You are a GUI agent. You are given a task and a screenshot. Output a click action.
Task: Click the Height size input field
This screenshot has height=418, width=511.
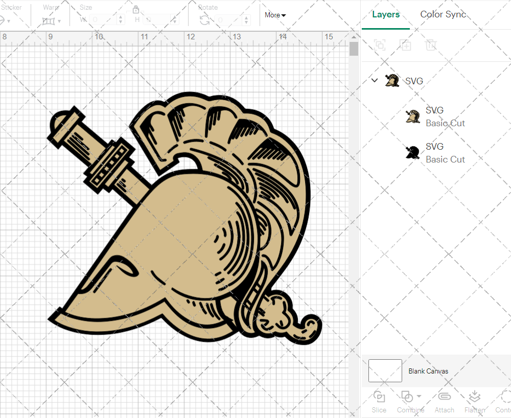(157, 20)
